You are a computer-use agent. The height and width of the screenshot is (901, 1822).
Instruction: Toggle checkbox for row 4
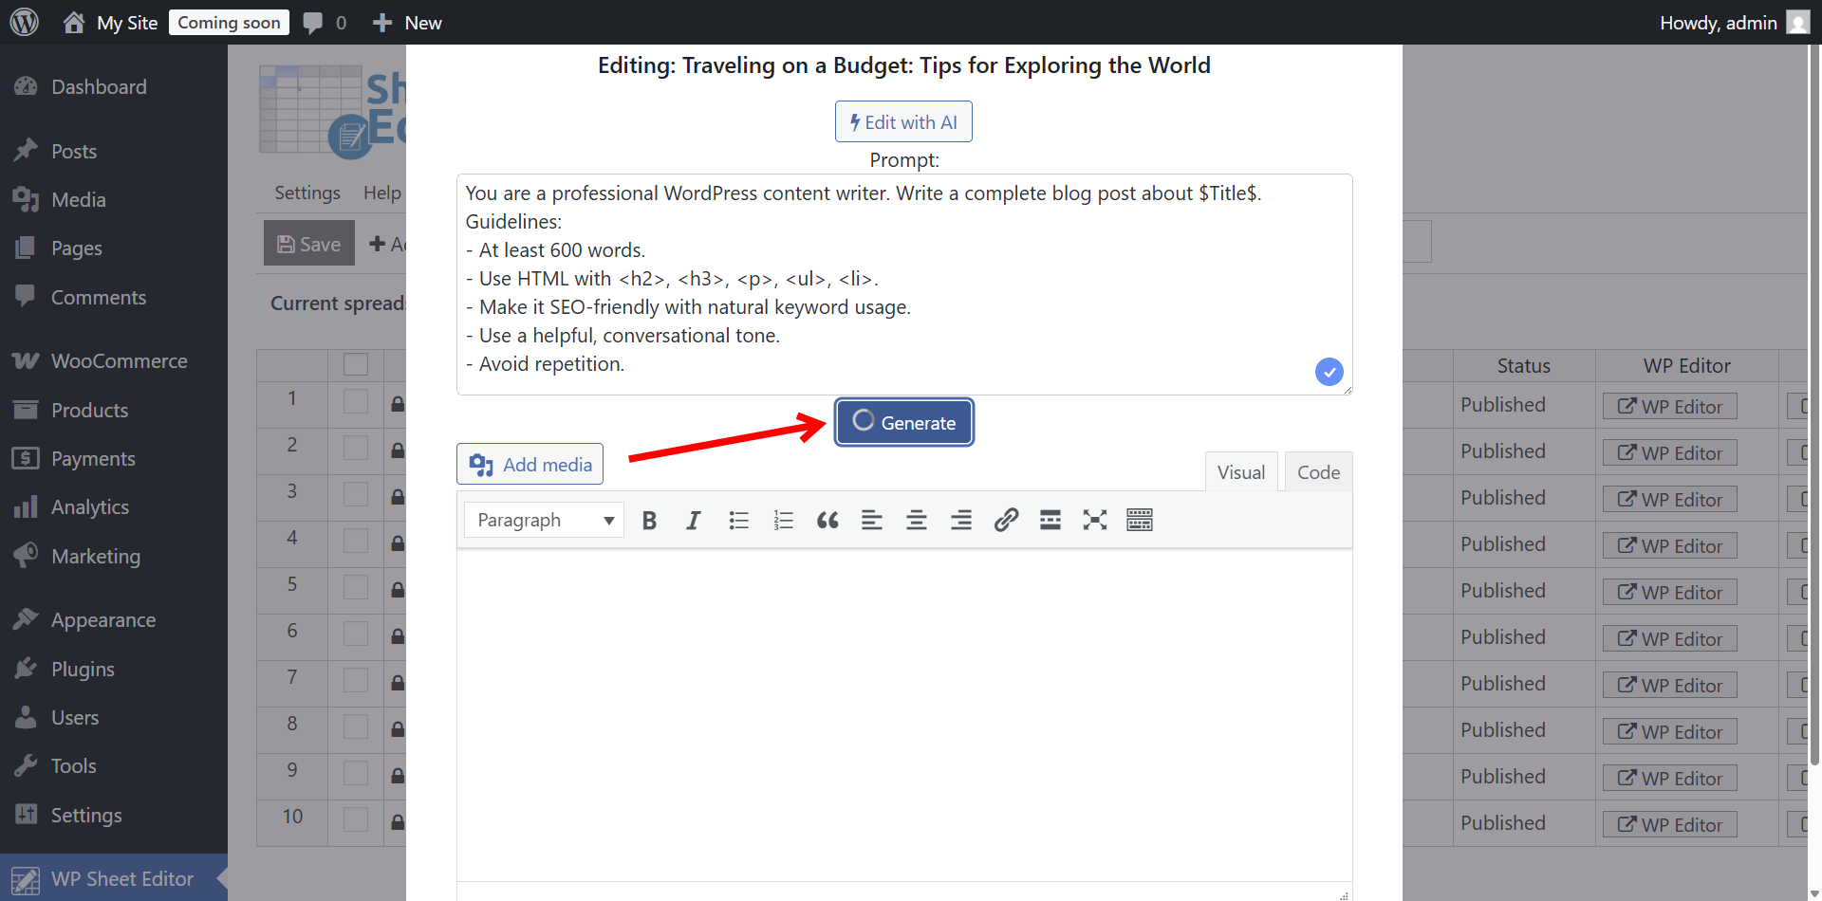[356, 541]
